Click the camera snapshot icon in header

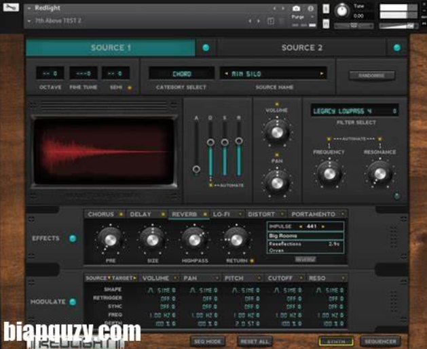[297, 9]
